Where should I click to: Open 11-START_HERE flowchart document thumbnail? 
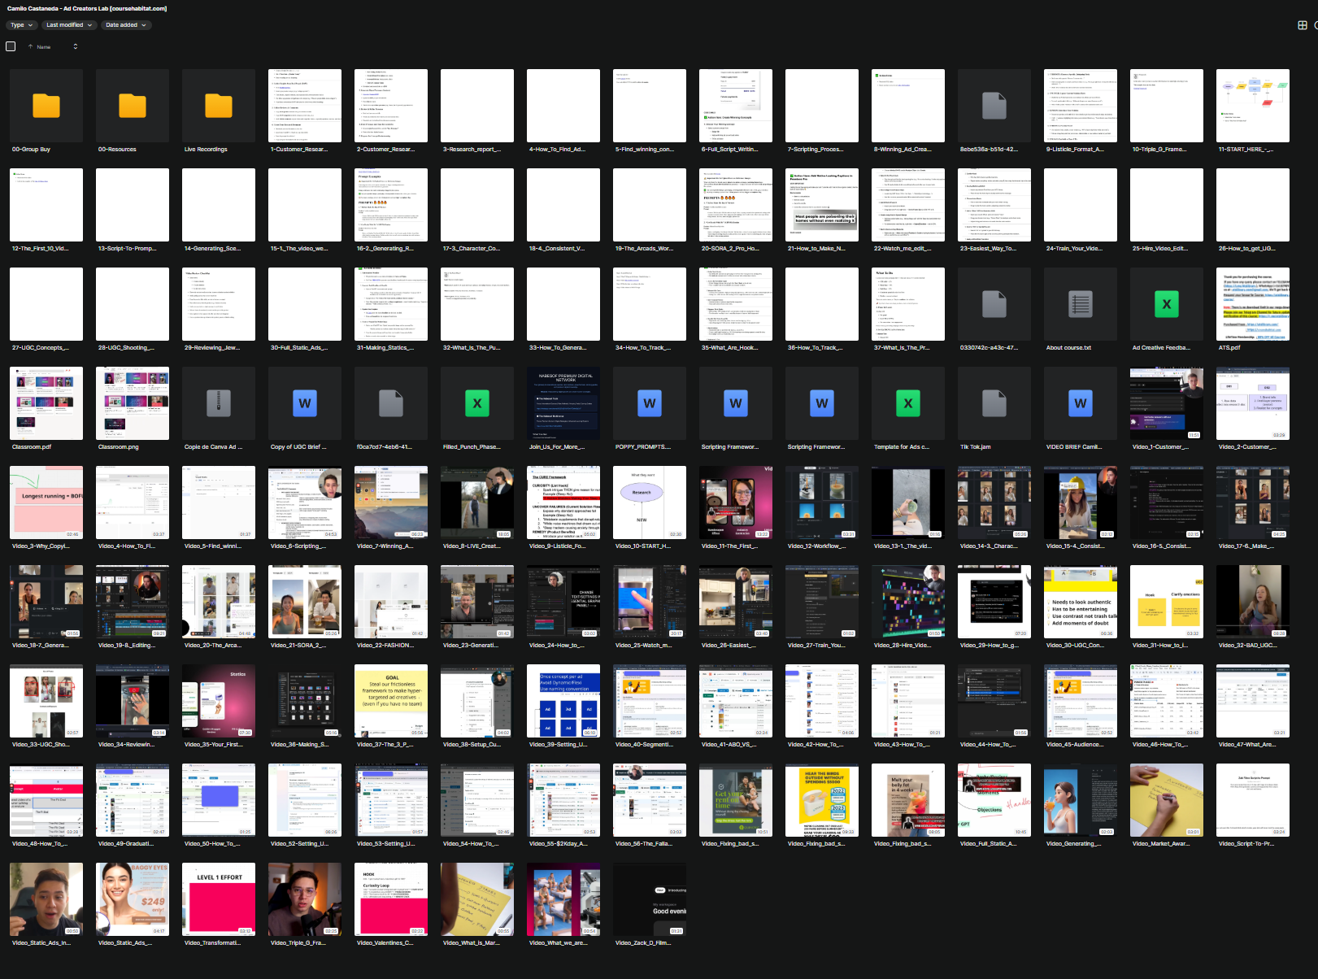[1253, 106]
